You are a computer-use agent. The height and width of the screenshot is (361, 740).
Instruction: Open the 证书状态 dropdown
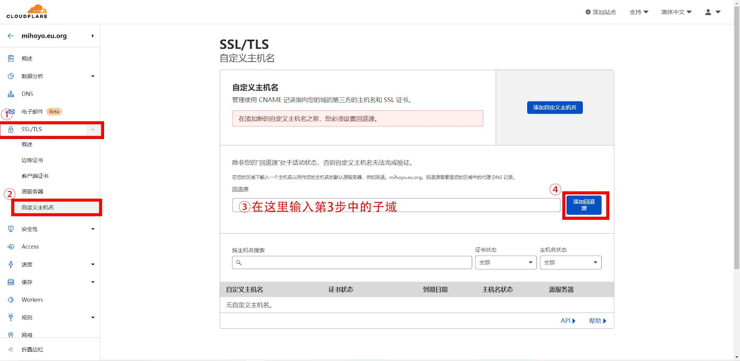tap(506, 263)
